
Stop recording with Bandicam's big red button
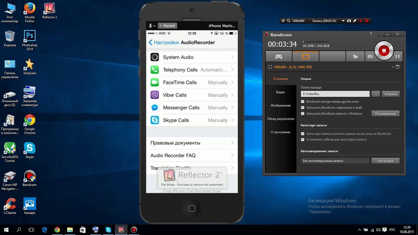[384, 51]
